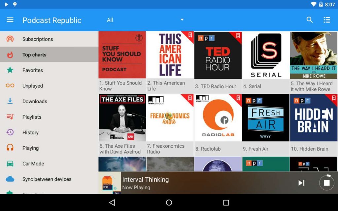
Task: Click '8. Radiolab' title text
Action: click(208, 149)
